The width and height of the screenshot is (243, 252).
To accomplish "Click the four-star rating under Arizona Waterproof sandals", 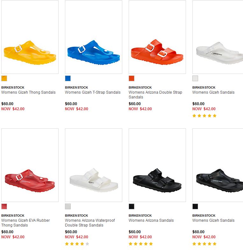I will pos(77,244).
